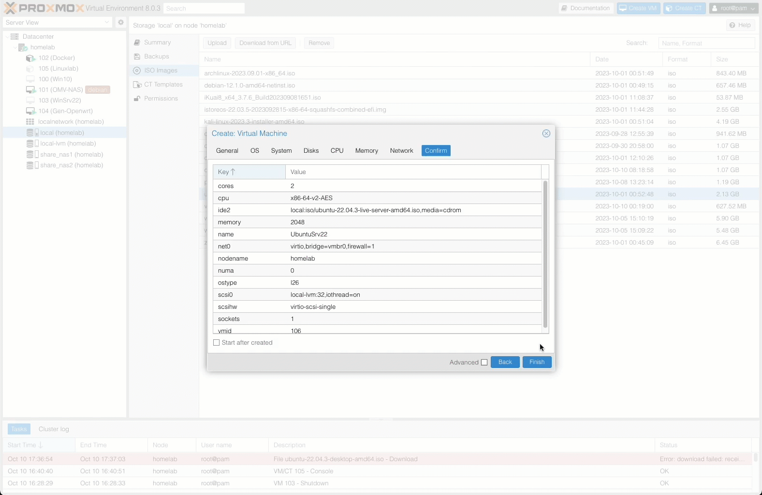762x495 pixels.
Task: Open the System wizard tab
Action: (281, 151)
